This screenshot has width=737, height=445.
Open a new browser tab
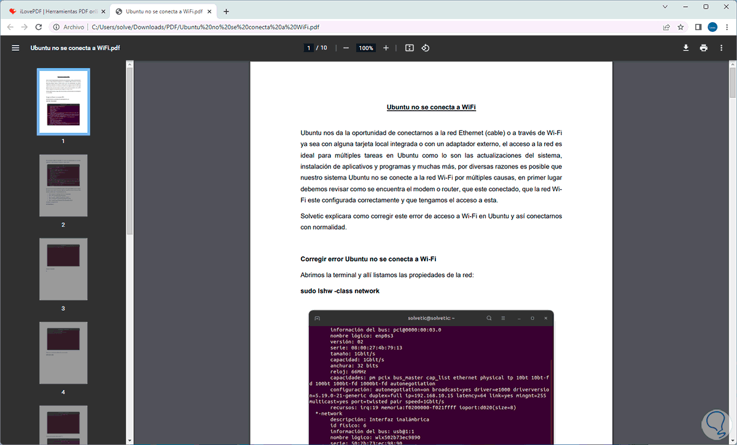[226, 11]
